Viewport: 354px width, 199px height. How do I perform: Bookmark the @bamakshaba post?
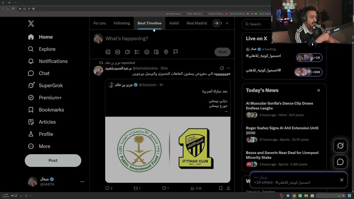[x=221, y=188]
